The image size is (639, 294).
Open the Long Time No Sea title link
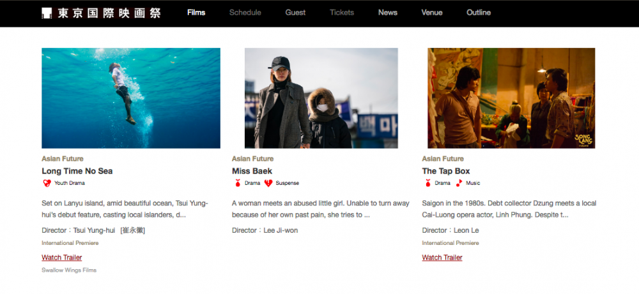click(x=77, y=171)
